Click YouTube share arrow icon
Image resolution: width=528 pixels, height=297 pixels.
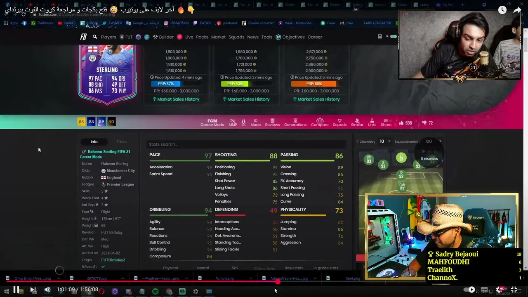pyautogui.click(x=517, y=10)
